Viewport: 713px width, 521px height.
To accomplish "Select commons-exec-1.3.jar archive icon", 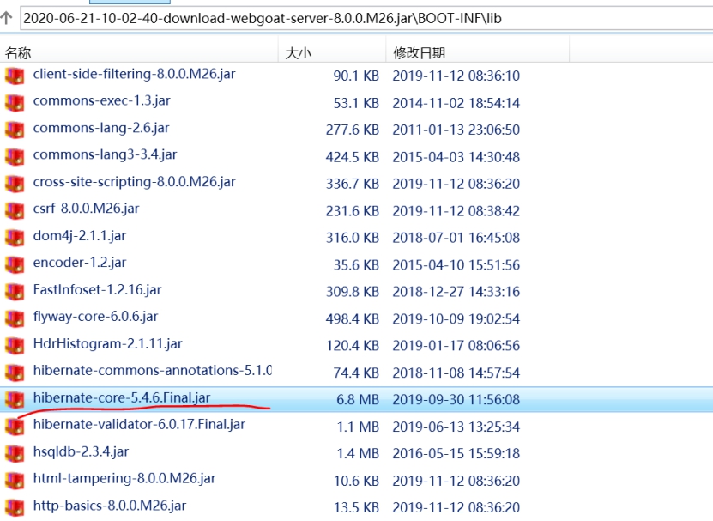I will pos(15,103).
